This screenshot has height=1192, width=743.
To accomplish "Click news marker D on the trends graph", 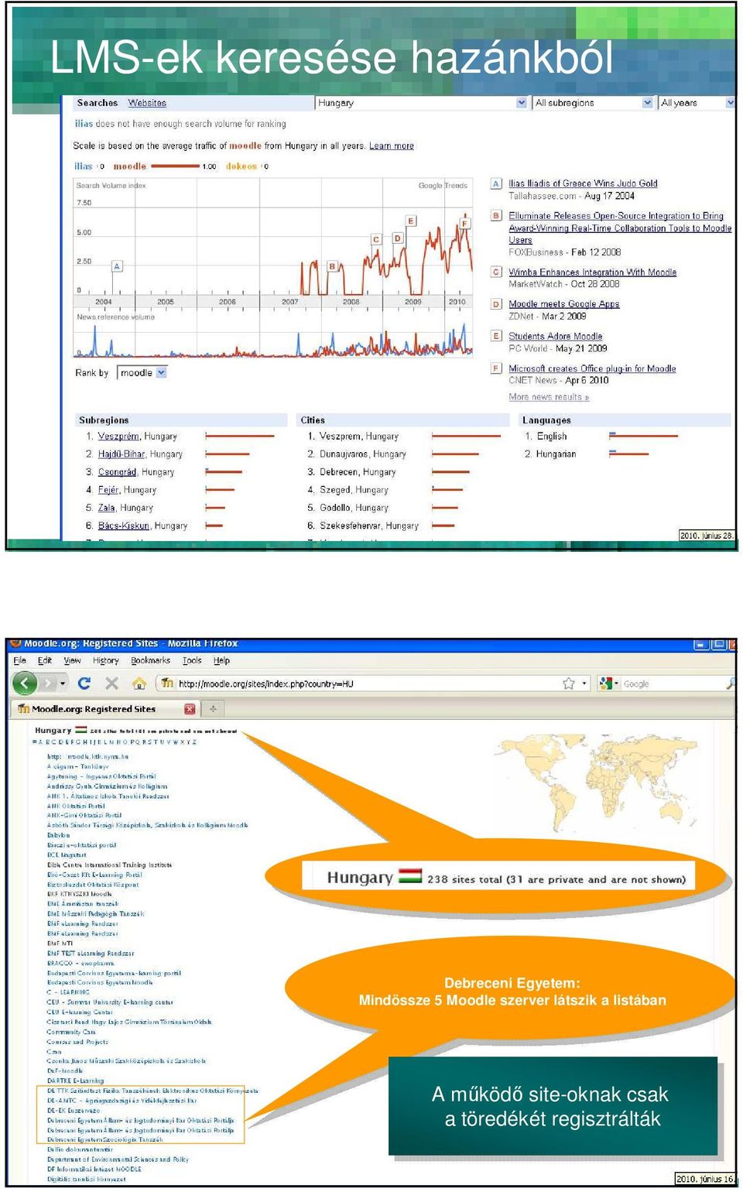I will coord(398,238).
